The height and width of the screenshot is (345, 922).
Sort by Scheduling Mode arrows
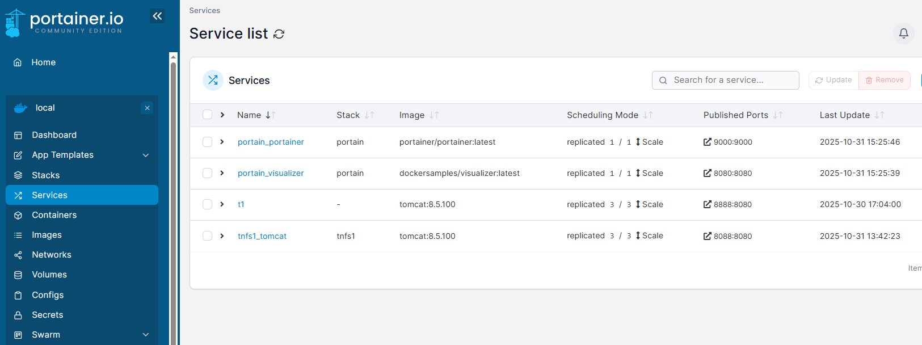tap(648, 115)
